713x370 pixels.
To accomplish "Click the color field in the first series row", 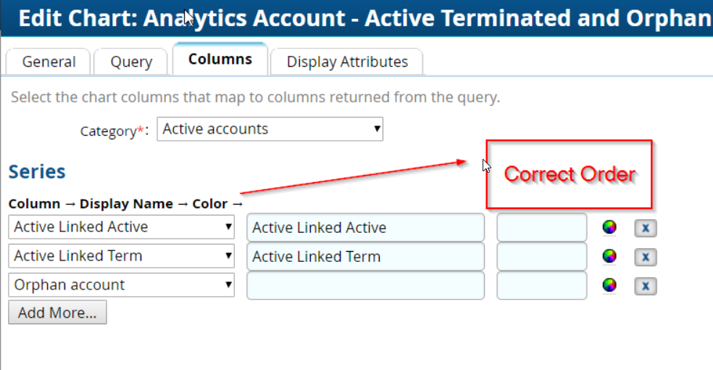I will tap(541, 228).
